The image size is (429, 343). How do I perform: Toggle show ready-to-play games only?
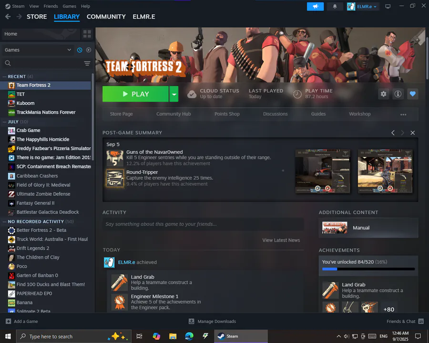point(89,50)
